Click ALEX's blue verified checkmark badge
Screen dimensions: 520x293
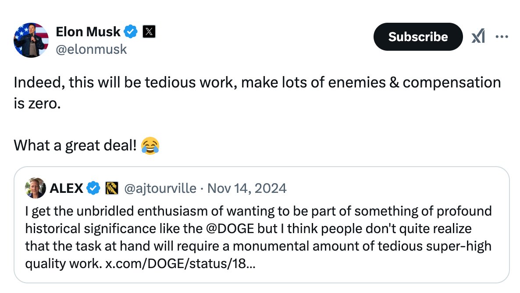[93, 188]
